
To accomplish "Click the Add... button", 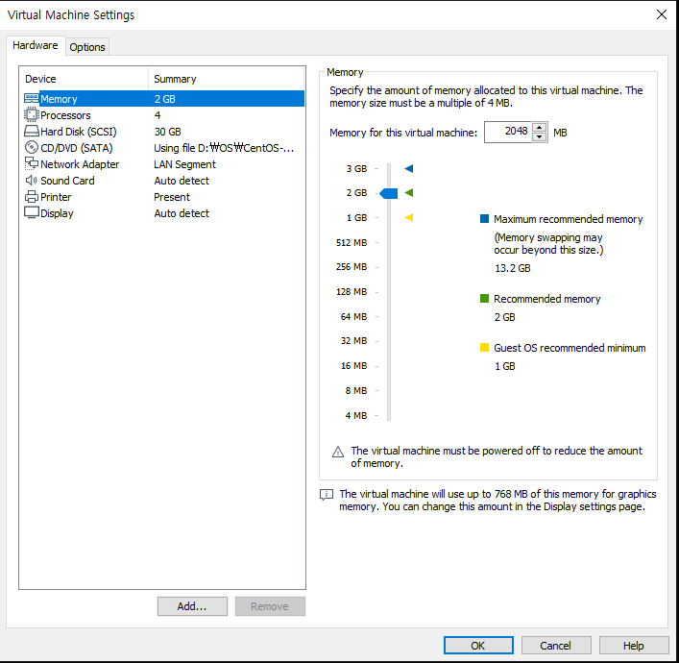I will (192, 606).
